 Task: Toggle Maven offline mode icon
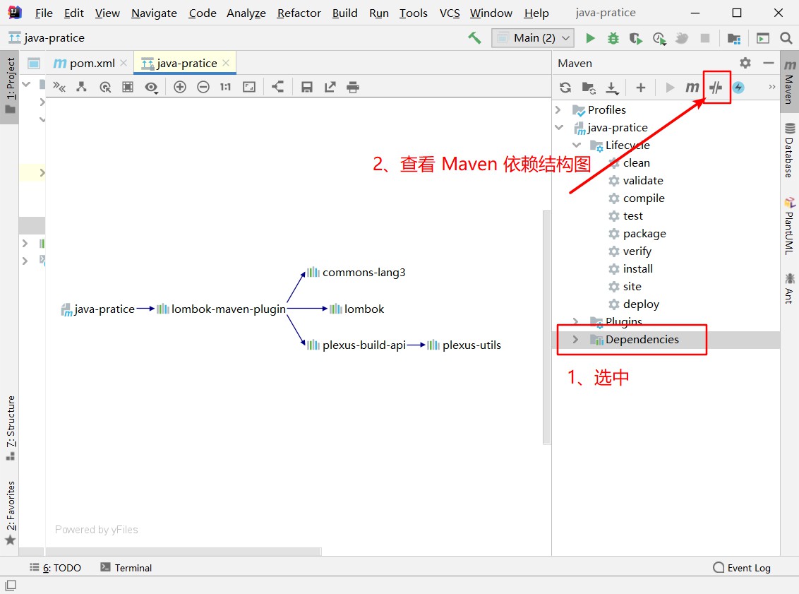point(738,88)
